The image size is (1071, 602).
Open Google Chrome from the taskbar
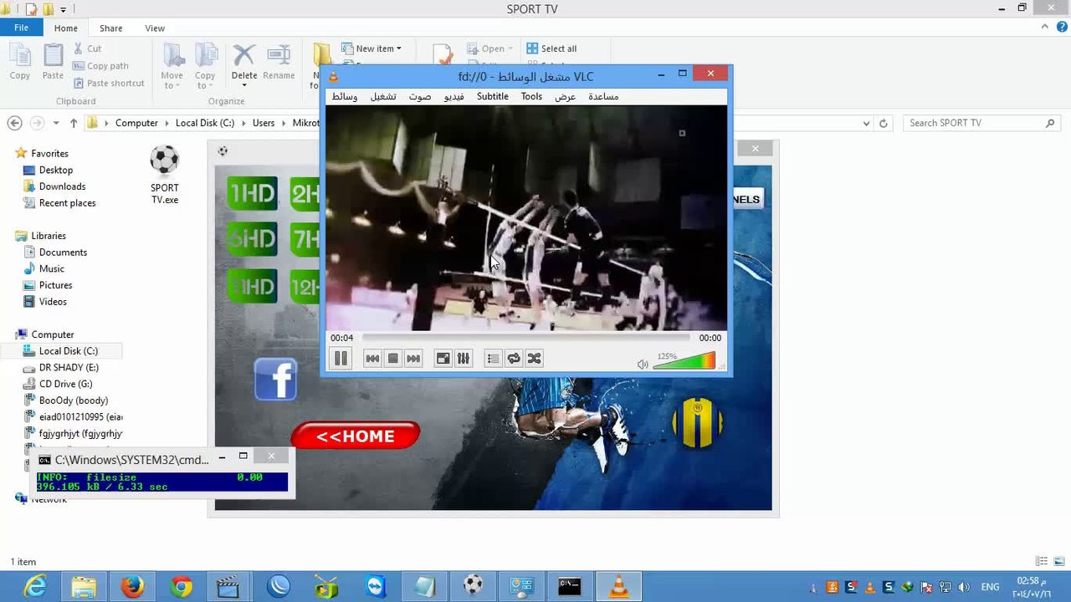pos(181,586)
